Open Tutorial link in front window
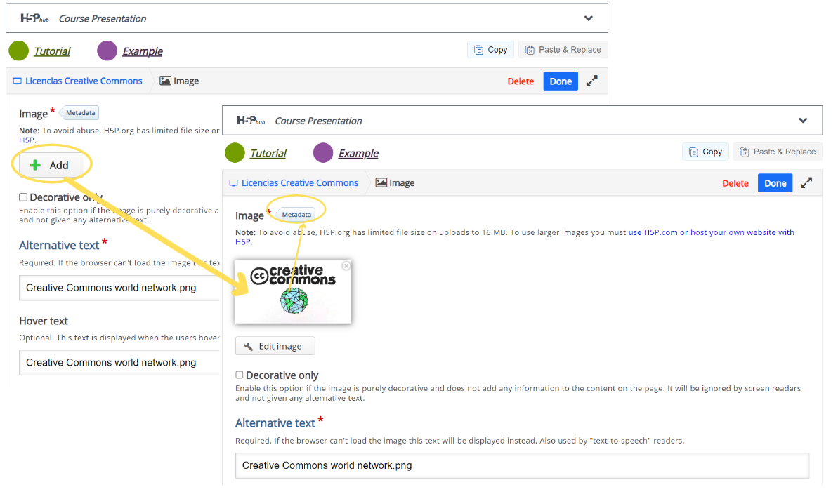 (268, 153)
